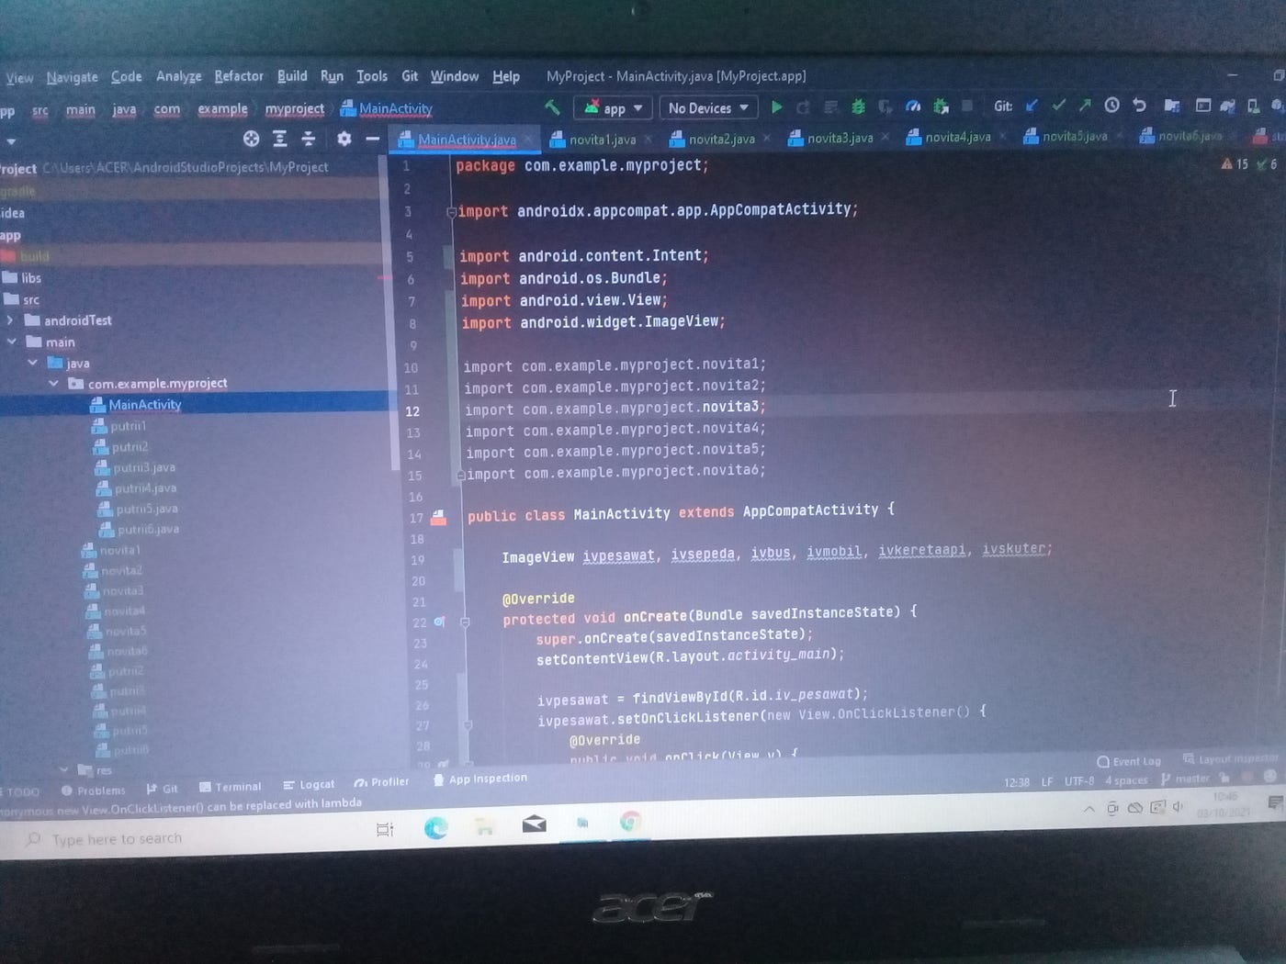
Task: Collapse the com.example.myproject package
Action: [53, 383]
